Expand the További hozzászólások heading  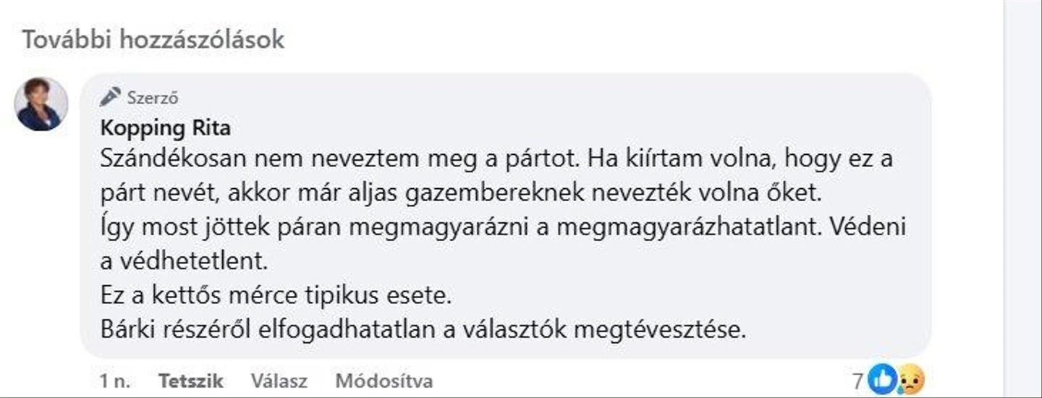tap(153, 40)
